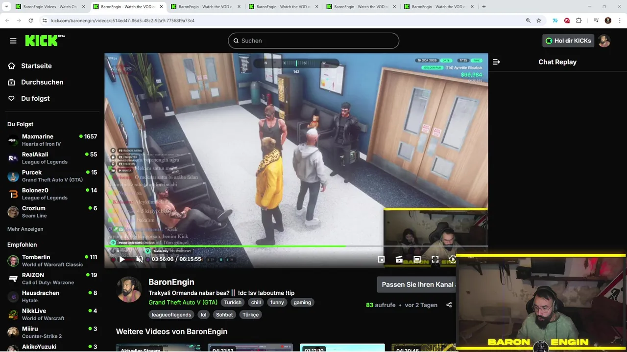Open RealAkali channel
Image resolution: width=627 pixels, height=352 pixels.
[52, 158]
